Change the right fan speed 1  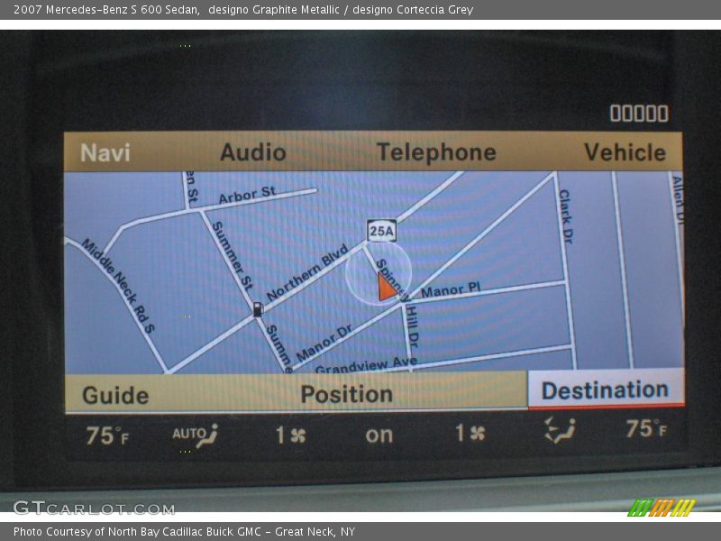[470, 433]
